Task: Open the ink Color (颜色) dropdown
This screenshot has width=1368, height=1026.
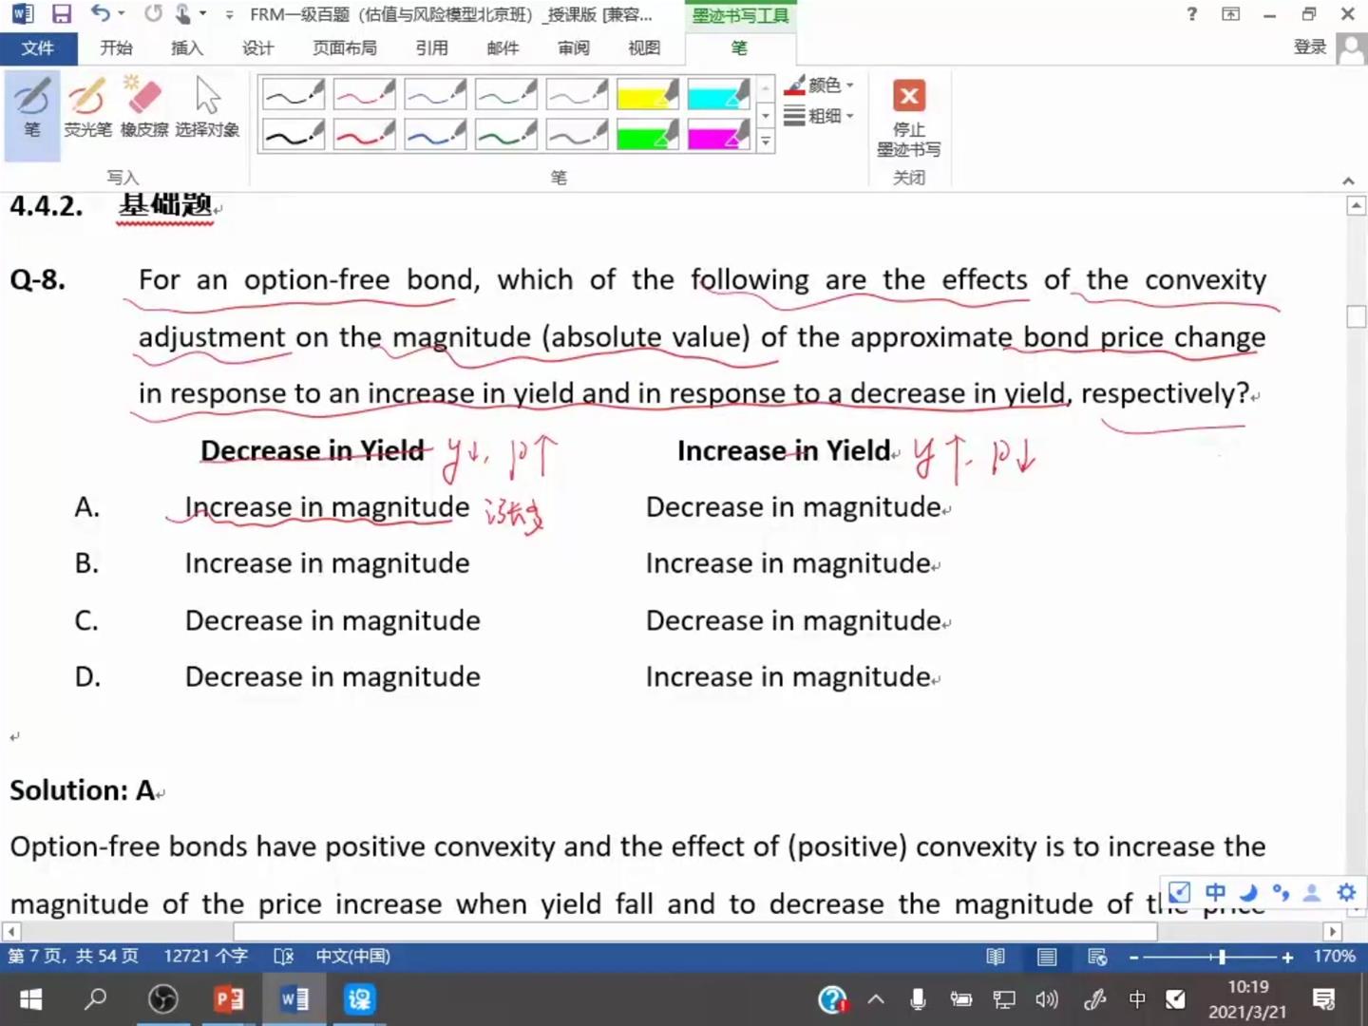Action: pos(820,85)
